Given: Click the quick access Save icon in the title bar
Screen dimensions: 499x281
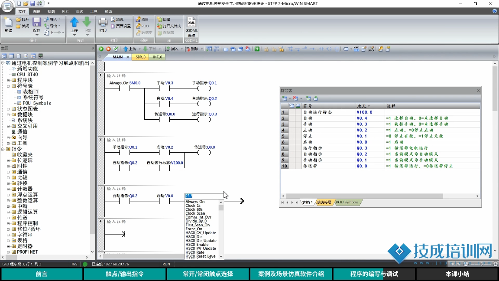Looking at the screenshot, I should (x=32, y=3).
